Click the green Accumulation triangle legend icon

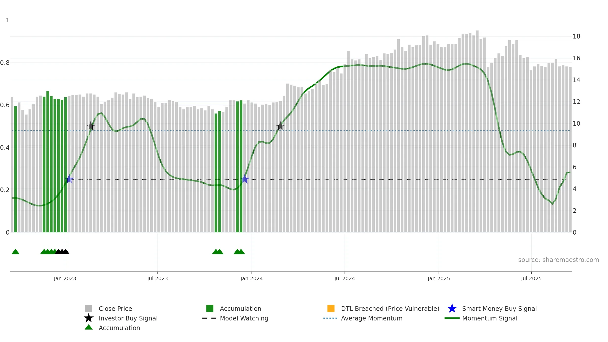click(89, 327)
